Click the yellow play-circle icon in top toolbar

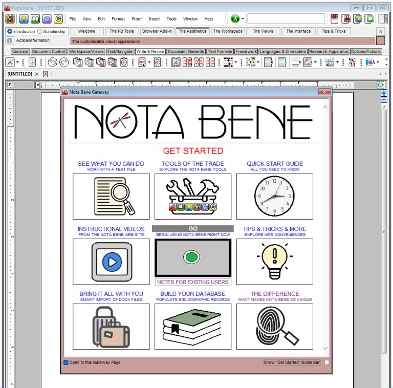(58, 19)
